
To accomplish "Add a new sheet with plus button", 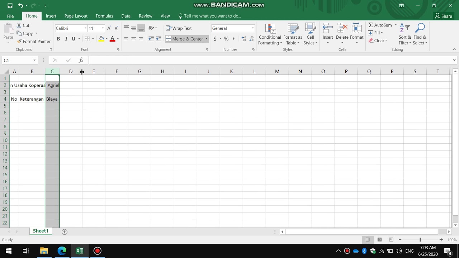I will point(65,232).
